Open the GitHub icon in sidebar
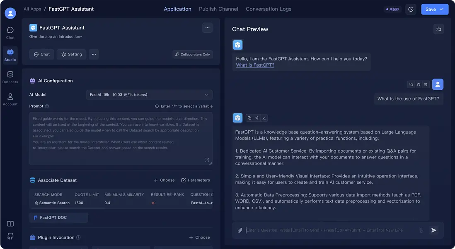 [x=10, y=236]
